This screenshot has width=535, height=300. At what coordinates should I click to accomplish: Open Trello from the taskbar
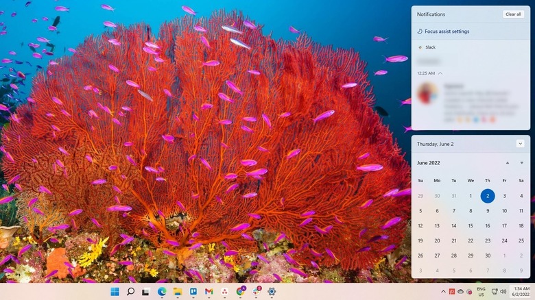coord(193,292)
